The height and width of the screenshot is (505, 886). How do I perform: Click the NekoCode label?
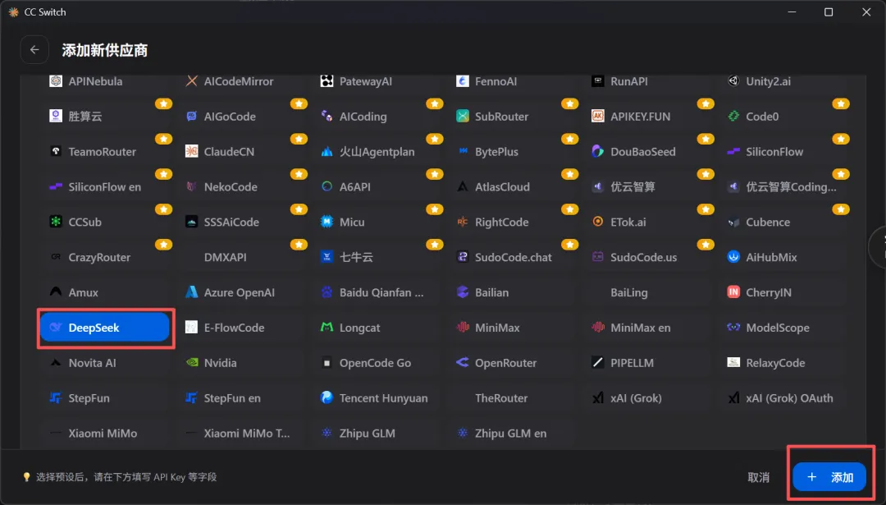tap(231, 186)
